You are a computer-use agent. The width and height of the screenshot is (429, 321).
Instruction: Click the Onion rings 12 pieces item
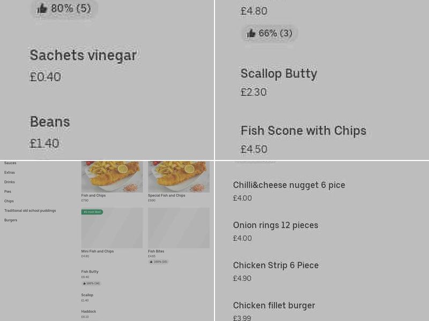(x=275, y=225)
